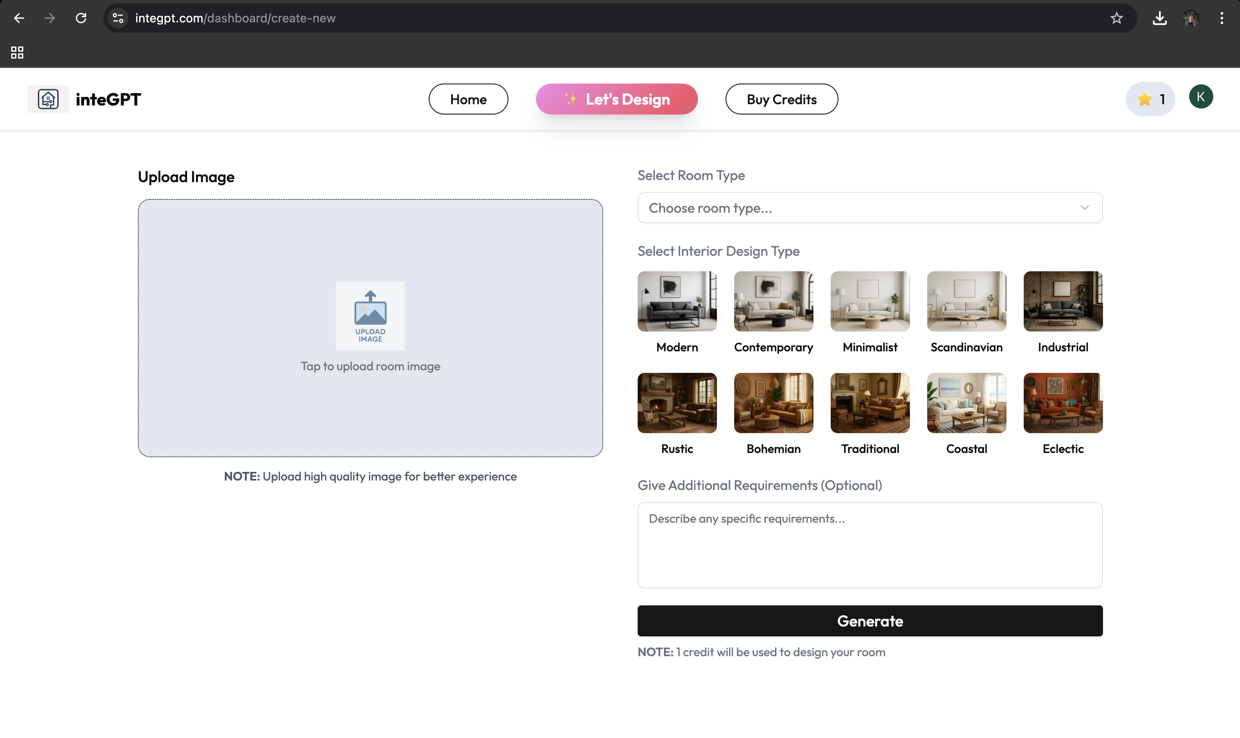
Task: Open the Choose room type dropdown
Action: [860, 208]
